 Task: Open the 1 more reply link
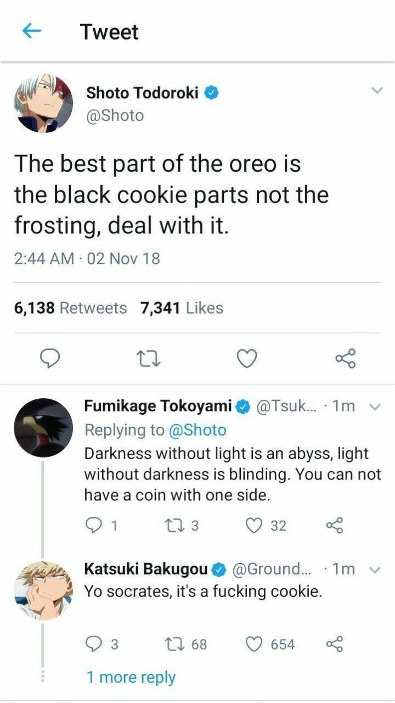tap(132, 677)
